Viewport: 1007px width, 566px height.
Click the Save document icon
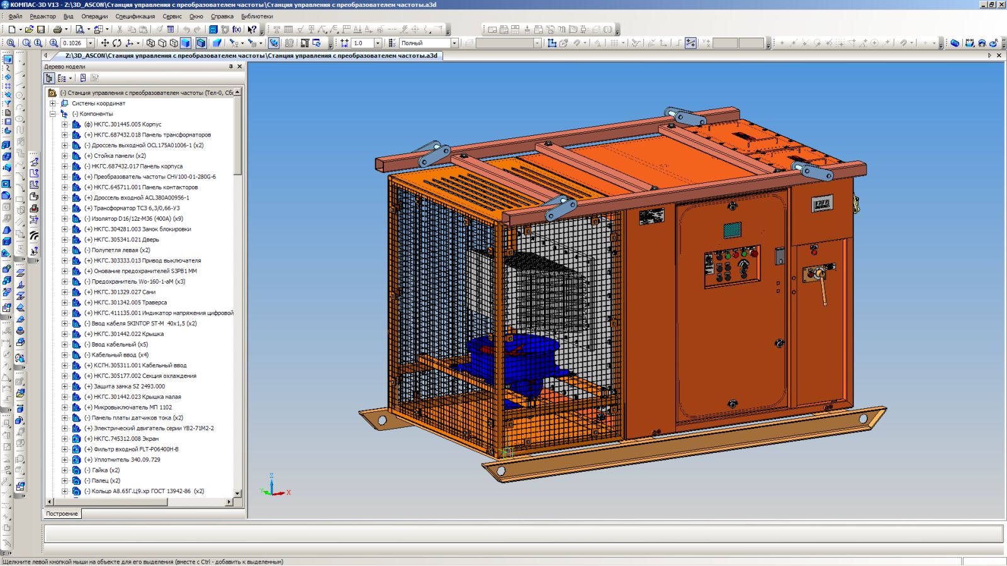pyautogui.click(x=41, y=30)
